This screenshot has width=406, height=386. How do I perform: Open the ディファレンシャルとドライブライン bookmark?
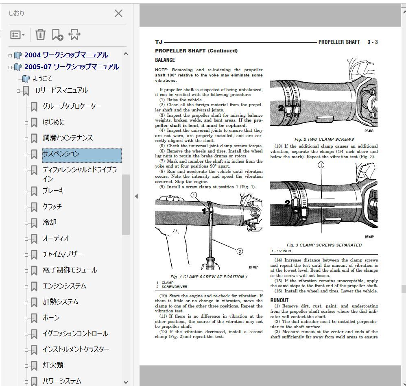tap(80, 174)
